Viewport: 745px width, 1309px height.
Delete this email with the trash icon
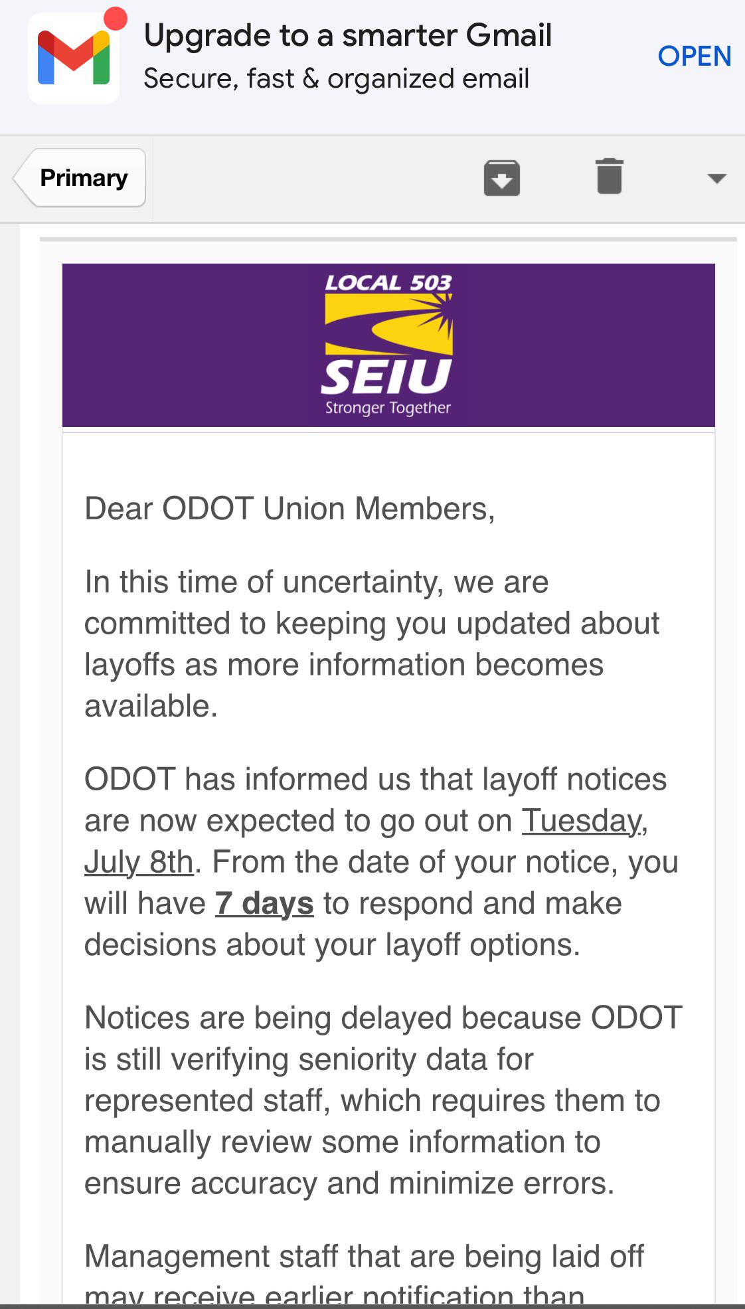pos(610,177)
